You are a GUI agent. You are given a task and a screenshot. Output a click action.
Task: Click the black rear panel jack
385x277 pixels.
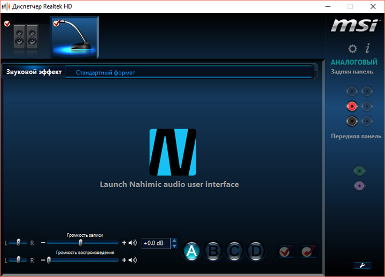point(352,121)
